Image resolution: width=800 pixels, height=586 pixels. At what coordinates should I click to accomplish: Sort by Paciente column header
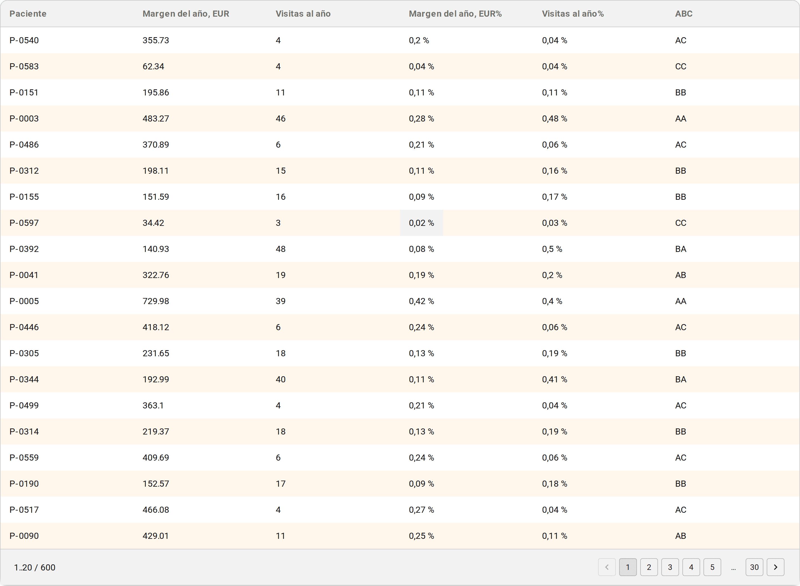click(x=28, y=14)
